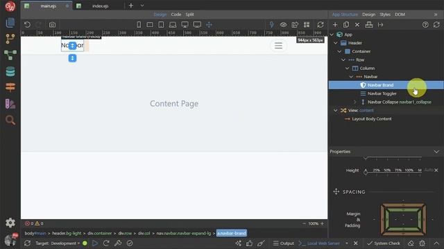The width and height of the screenshot is (444, 249).
Task: Toggle the preview eye icon
Action: point(283,25)
